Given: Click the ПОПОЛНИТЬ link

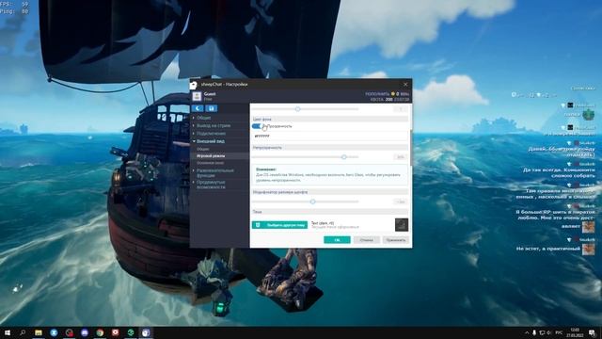Looking at the screenshot, I should (377, 94).
